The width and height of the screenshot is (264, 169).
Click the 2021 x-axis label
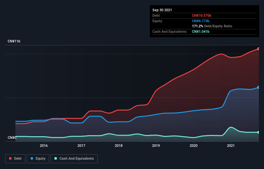click(231, 146)
